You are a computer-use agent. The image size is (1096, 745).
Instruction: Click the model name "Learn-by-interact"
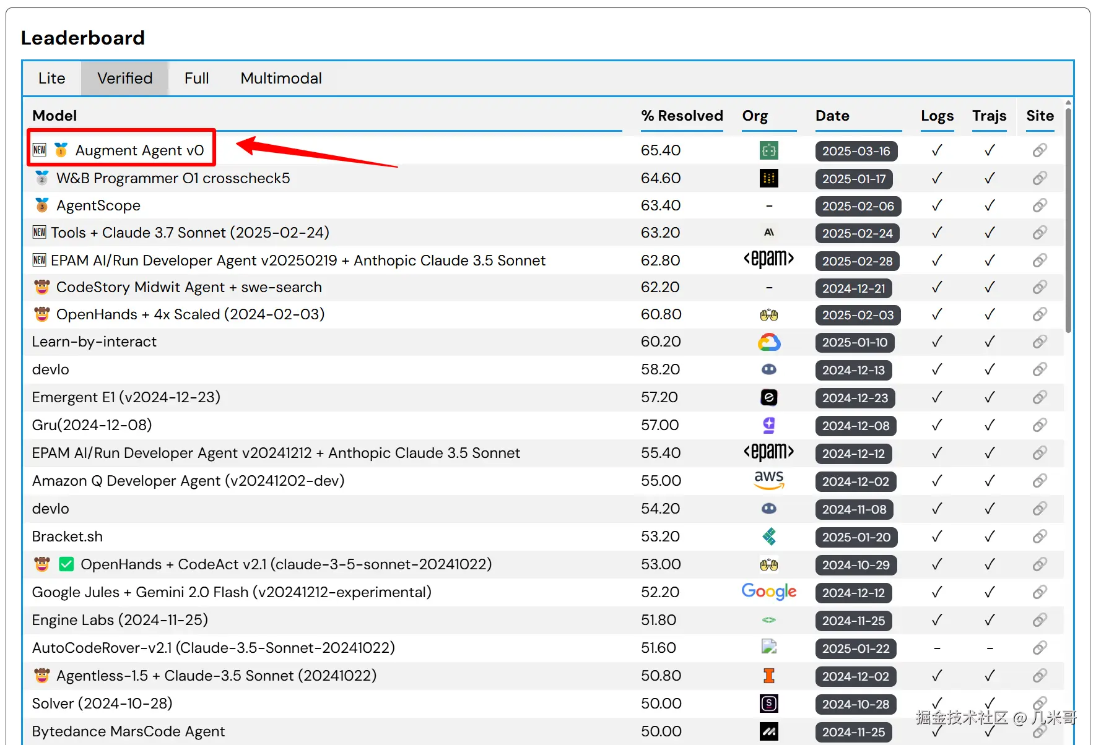pyautogui.click(x=94, y=342)
